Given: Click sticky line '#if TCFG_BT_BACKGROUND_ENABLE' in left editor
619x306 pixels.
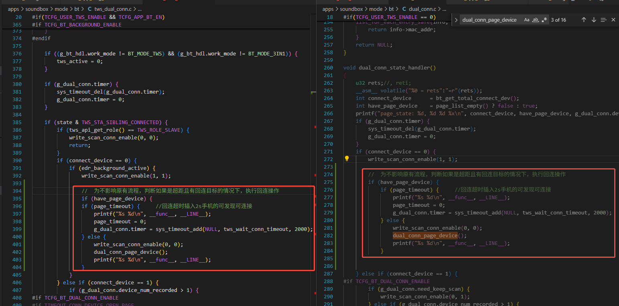Looking at the screenshot, I should click(x=77, y=24).
